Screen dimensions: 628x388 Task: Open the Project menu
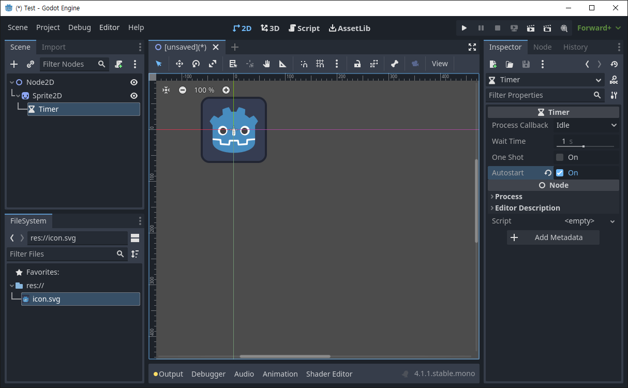[x=48, y=27]
